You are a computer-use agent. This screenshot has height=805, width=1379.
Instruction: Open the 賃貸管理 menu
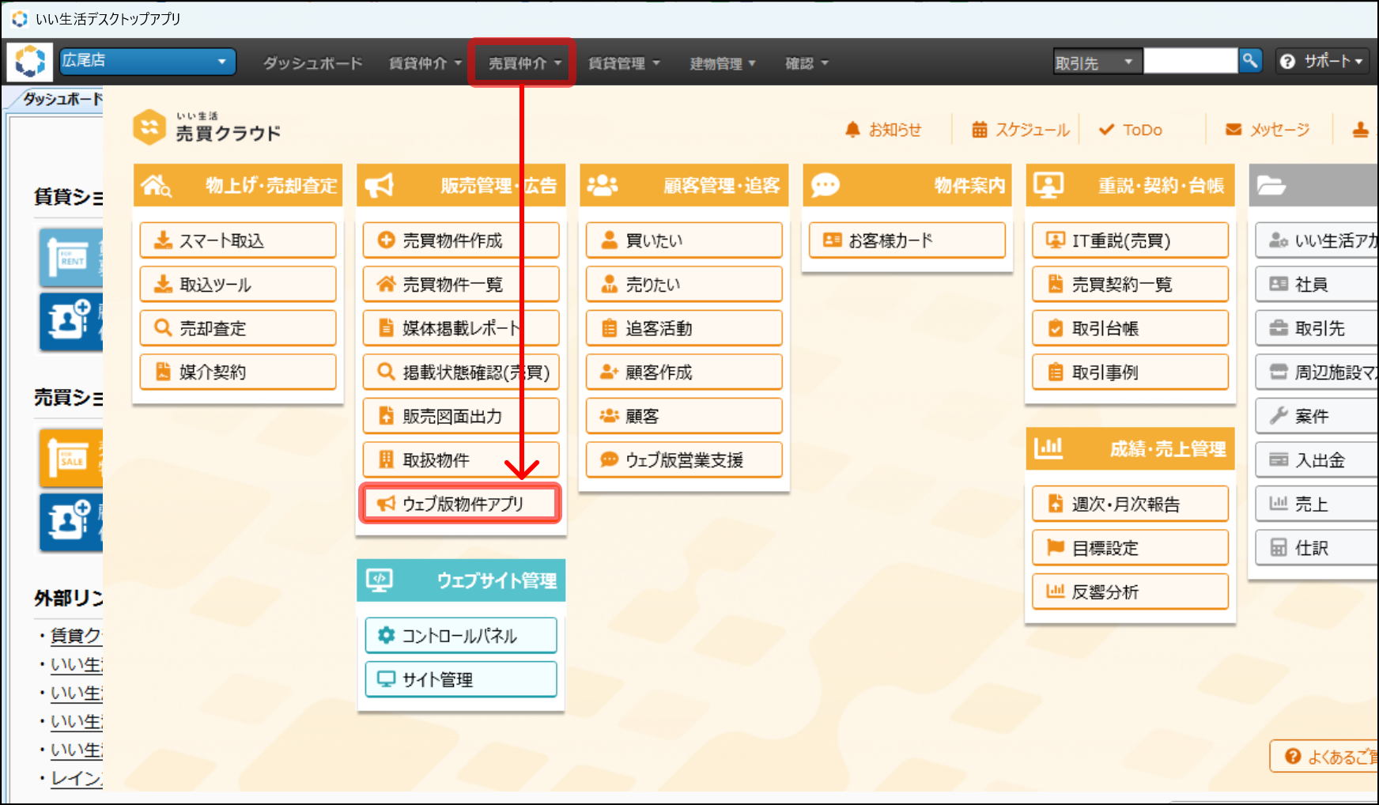point(624,63)
